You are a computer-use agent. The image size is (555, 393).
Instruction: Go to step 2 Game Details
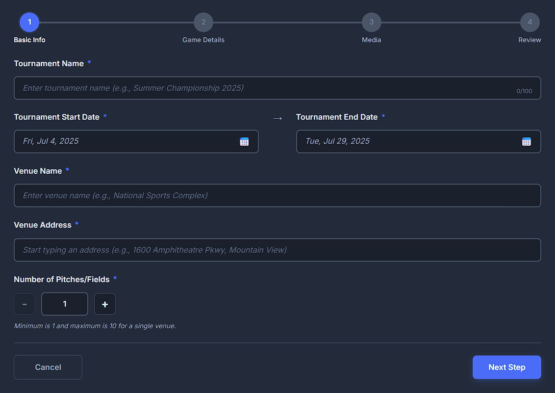coord(203,22)
